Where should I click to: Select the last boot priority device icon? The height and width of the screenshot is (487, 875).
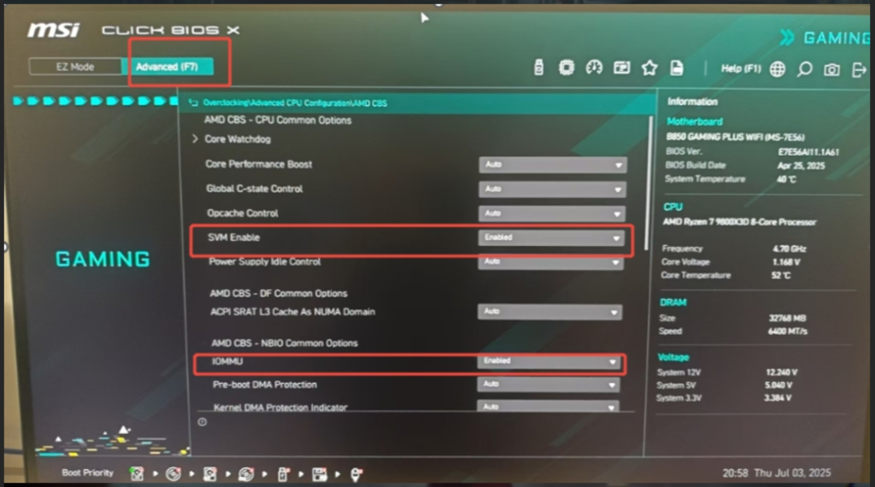point(356,474)
